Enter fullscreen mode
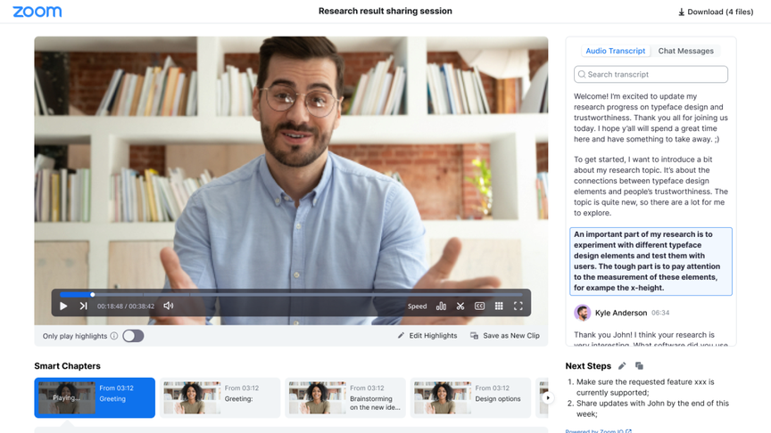Screen dimensions: 771x433 coord(518,306)
